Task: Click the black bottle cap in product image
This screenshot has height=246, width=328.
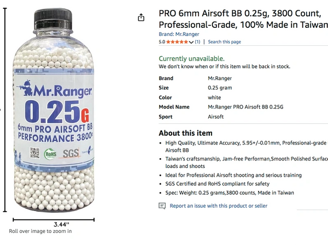Action: tap(53, 19)
